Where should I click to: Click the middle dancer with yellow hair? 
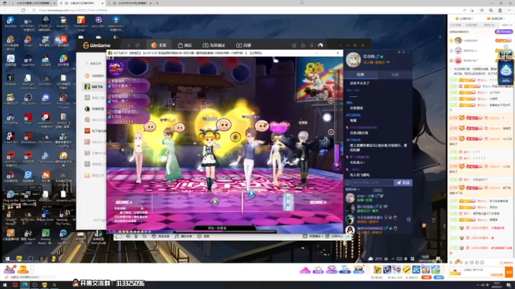[x=209, y=159]
